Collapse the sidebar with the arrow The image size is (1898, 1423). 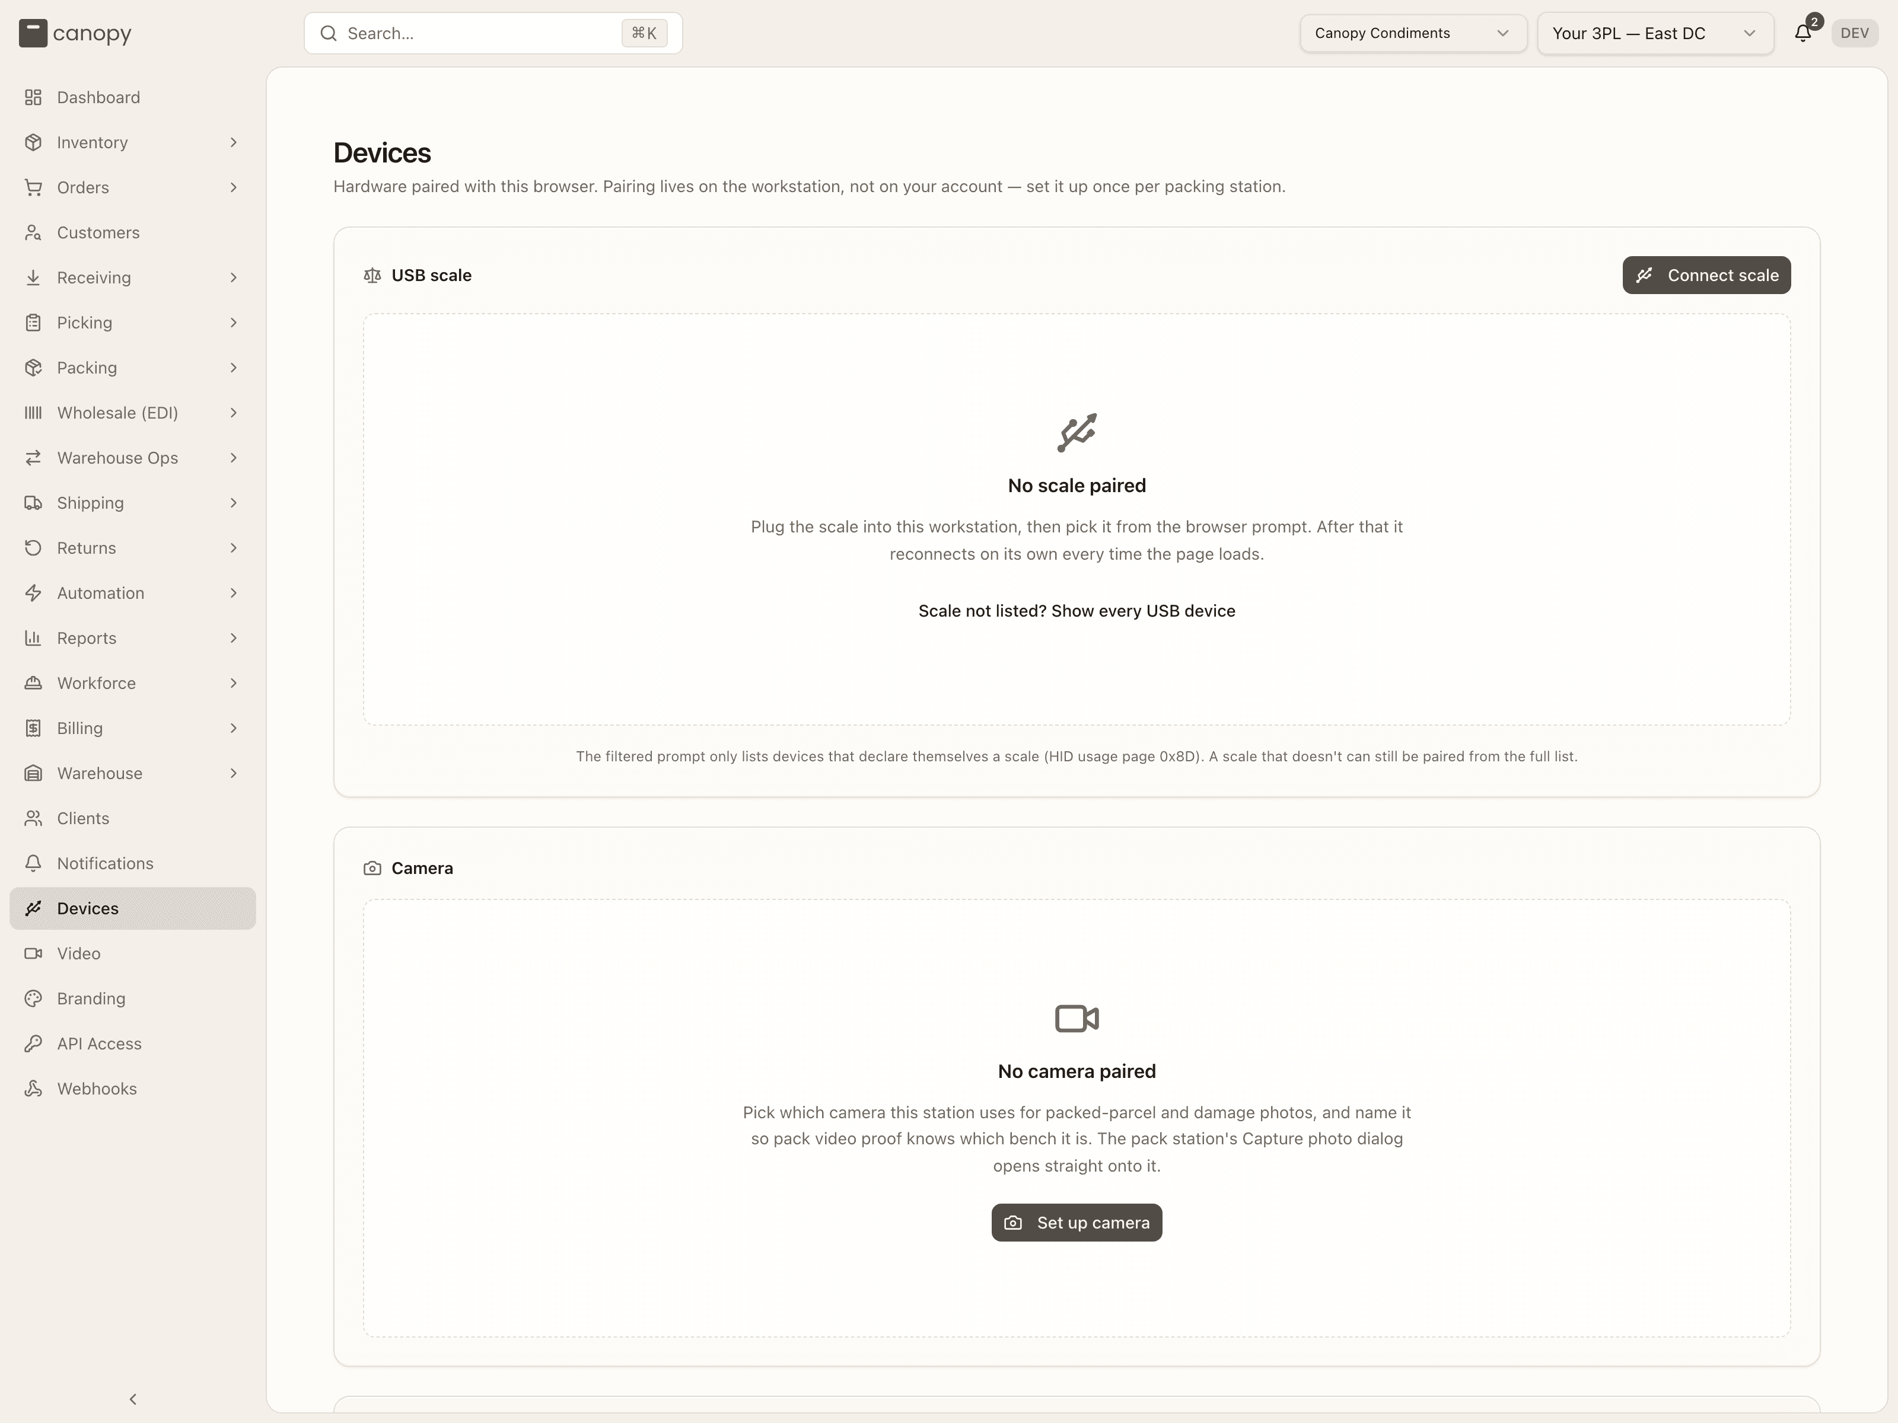click(133, 1399)
